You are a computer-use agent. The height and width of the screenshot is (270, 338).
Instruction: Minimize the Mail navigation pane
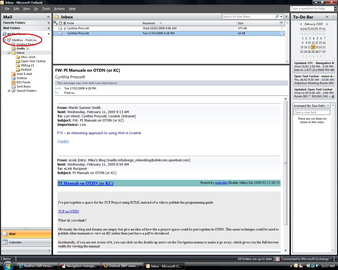(48, 17)
